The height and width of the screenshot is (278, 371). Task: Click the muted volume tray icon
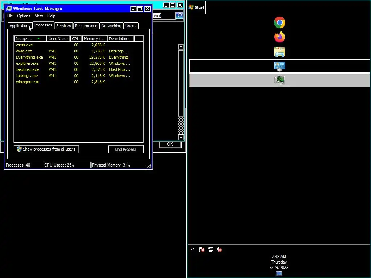(x=219, y=249)
